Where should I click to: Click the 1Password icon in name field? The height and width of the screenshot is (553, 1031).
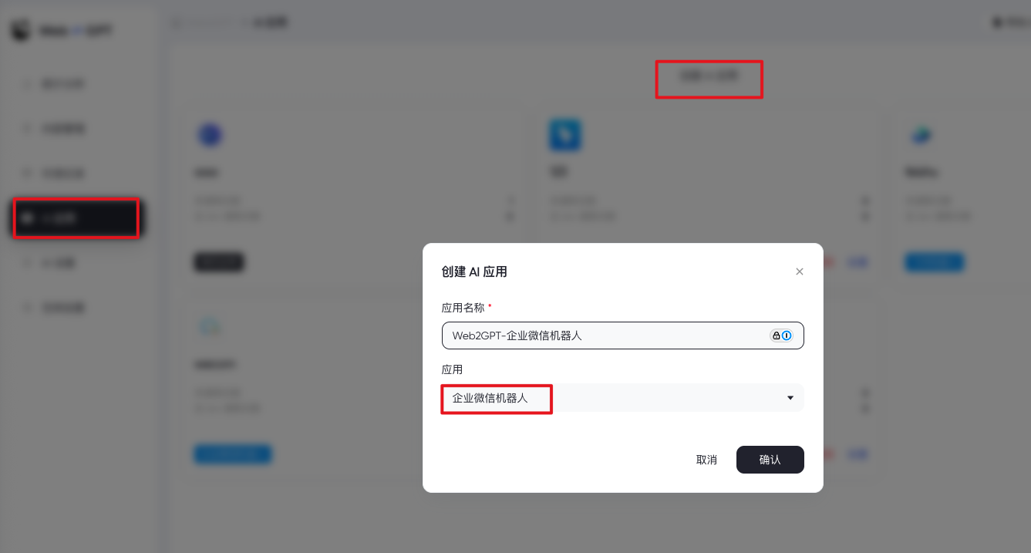click(x=781, y=336)
